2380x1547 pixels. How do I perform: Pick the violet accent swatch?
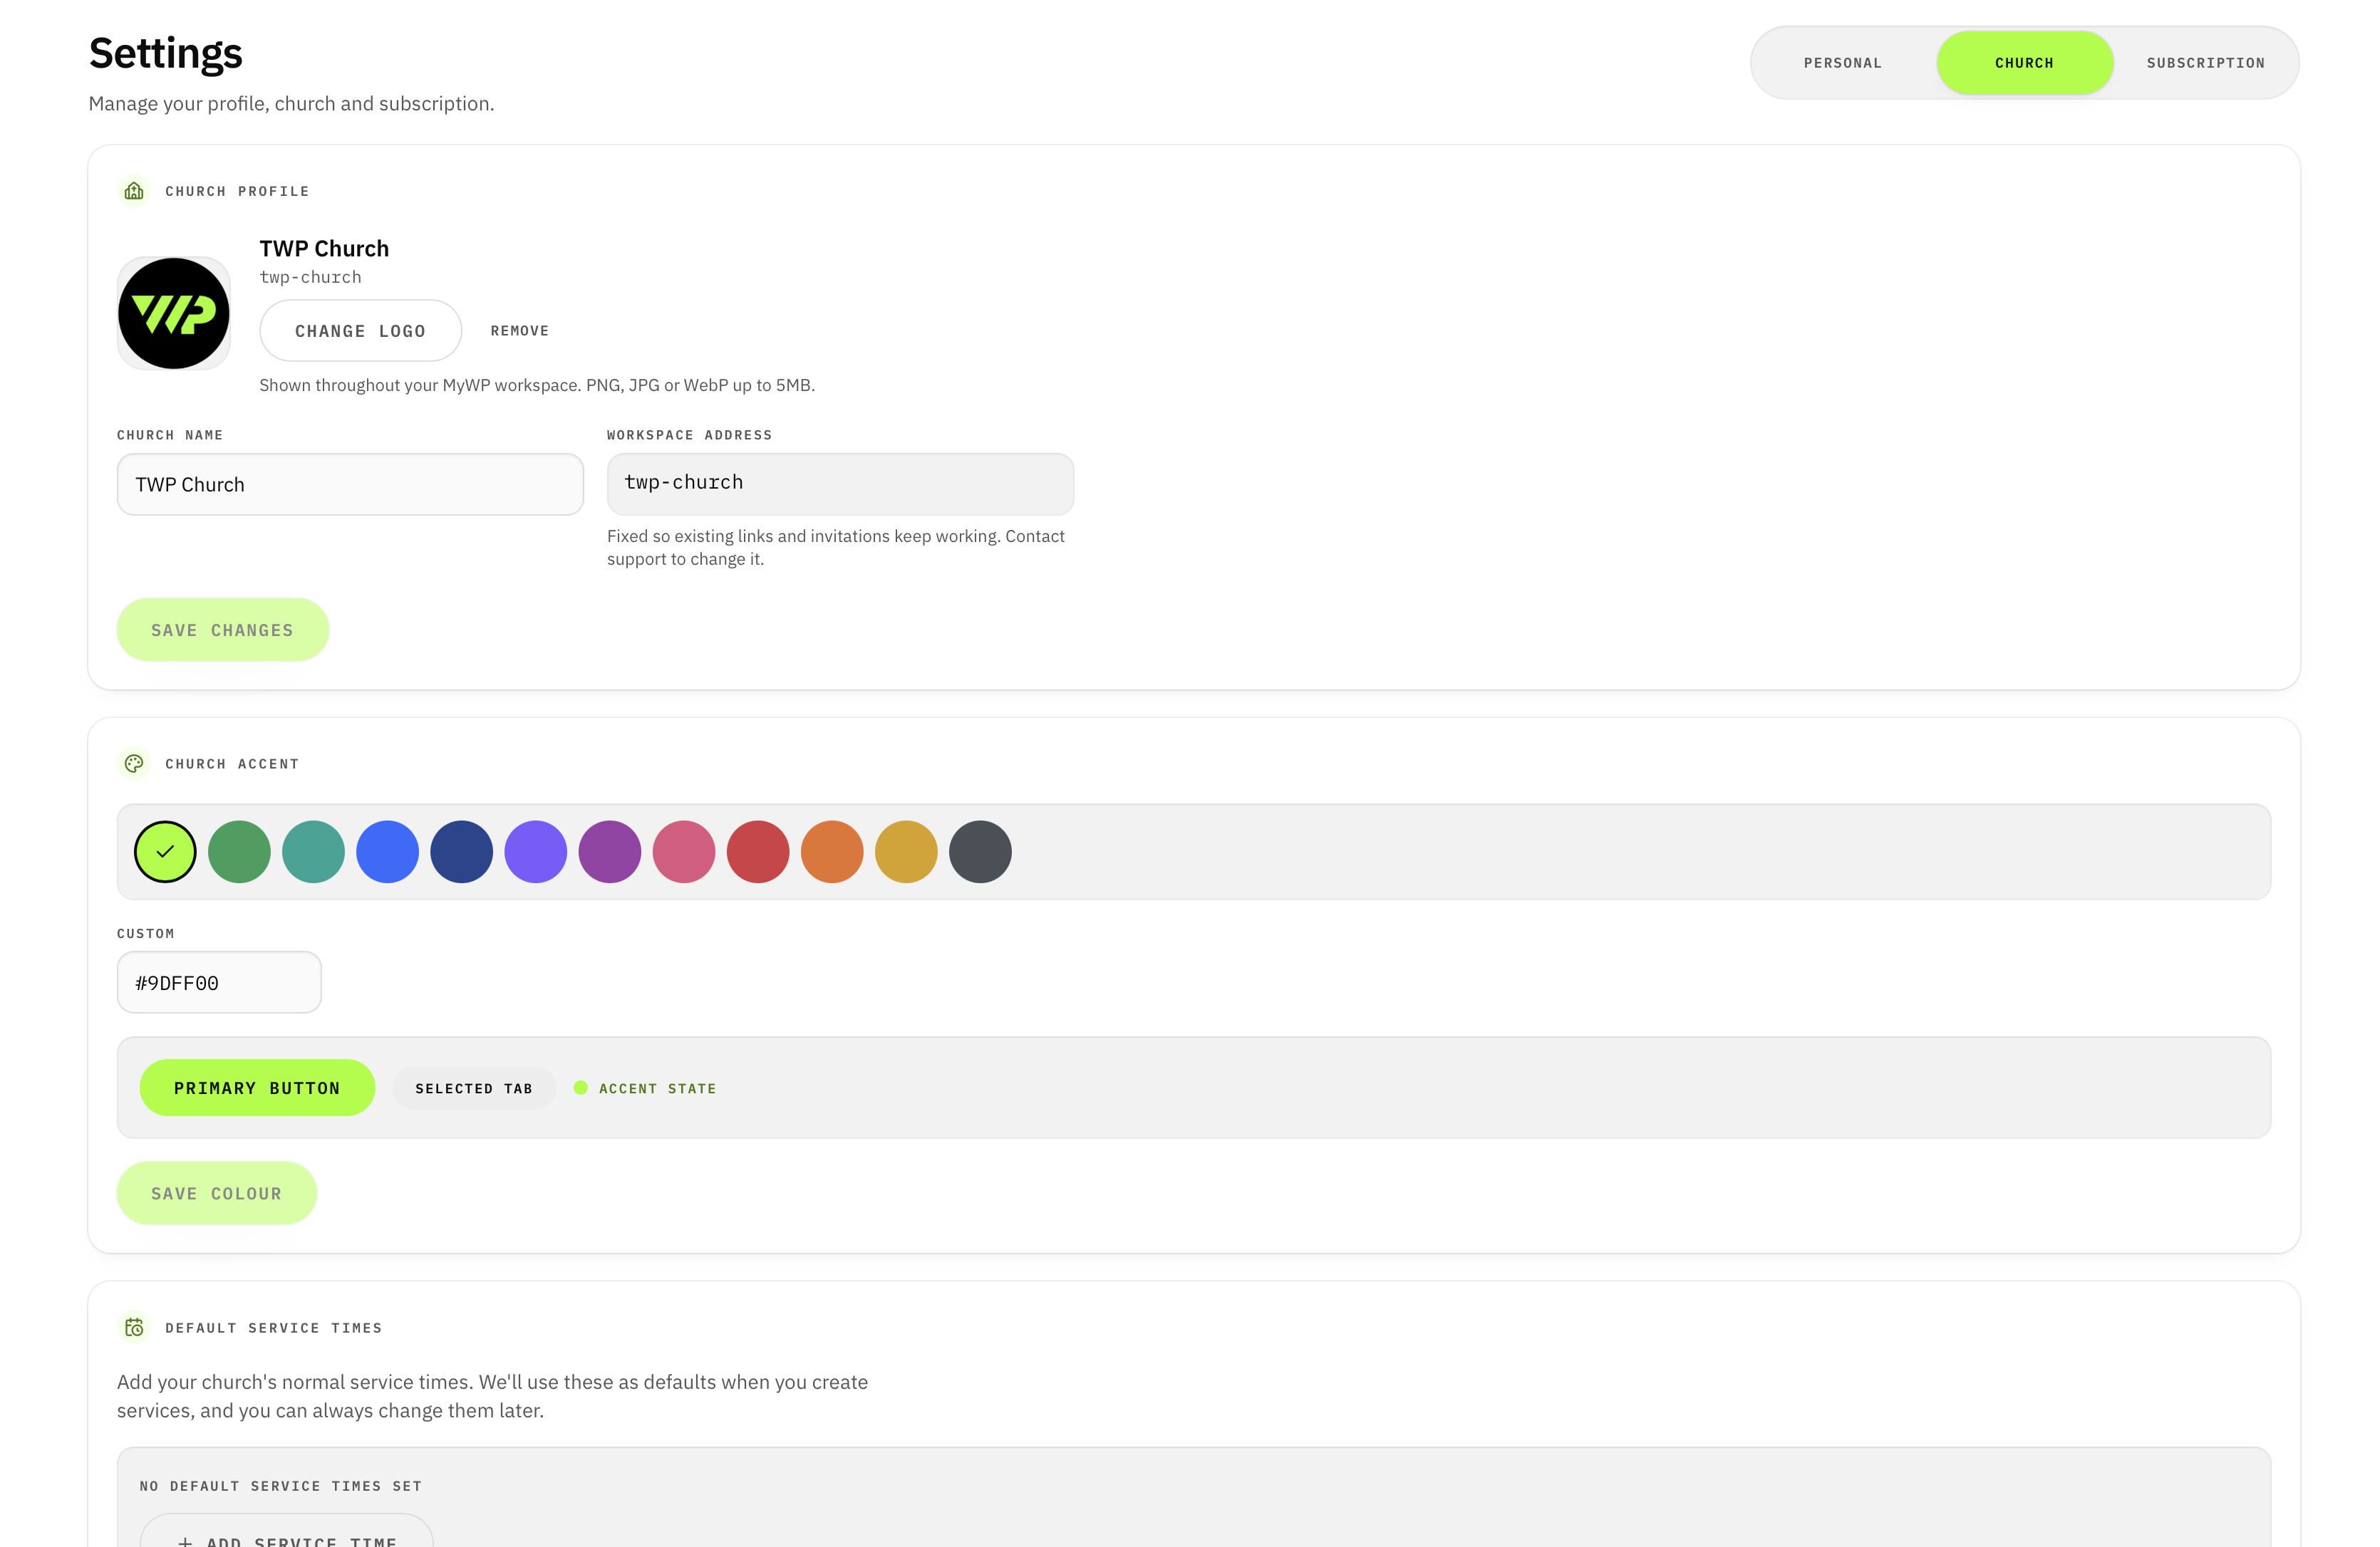point(535,851)
